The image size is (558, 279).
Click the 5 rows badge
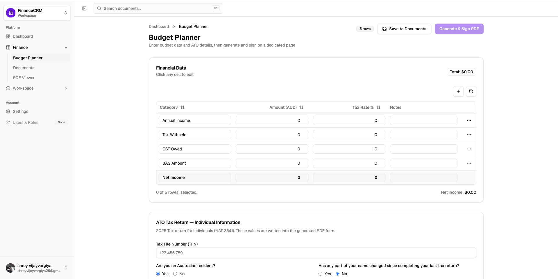pos(365,29)
